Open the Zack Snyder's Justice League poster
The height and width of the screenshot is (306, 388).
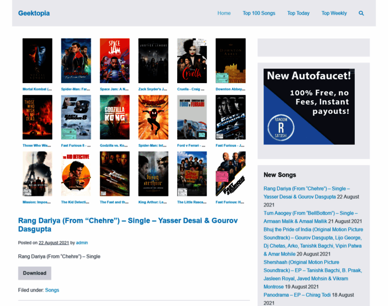[153, 61]
